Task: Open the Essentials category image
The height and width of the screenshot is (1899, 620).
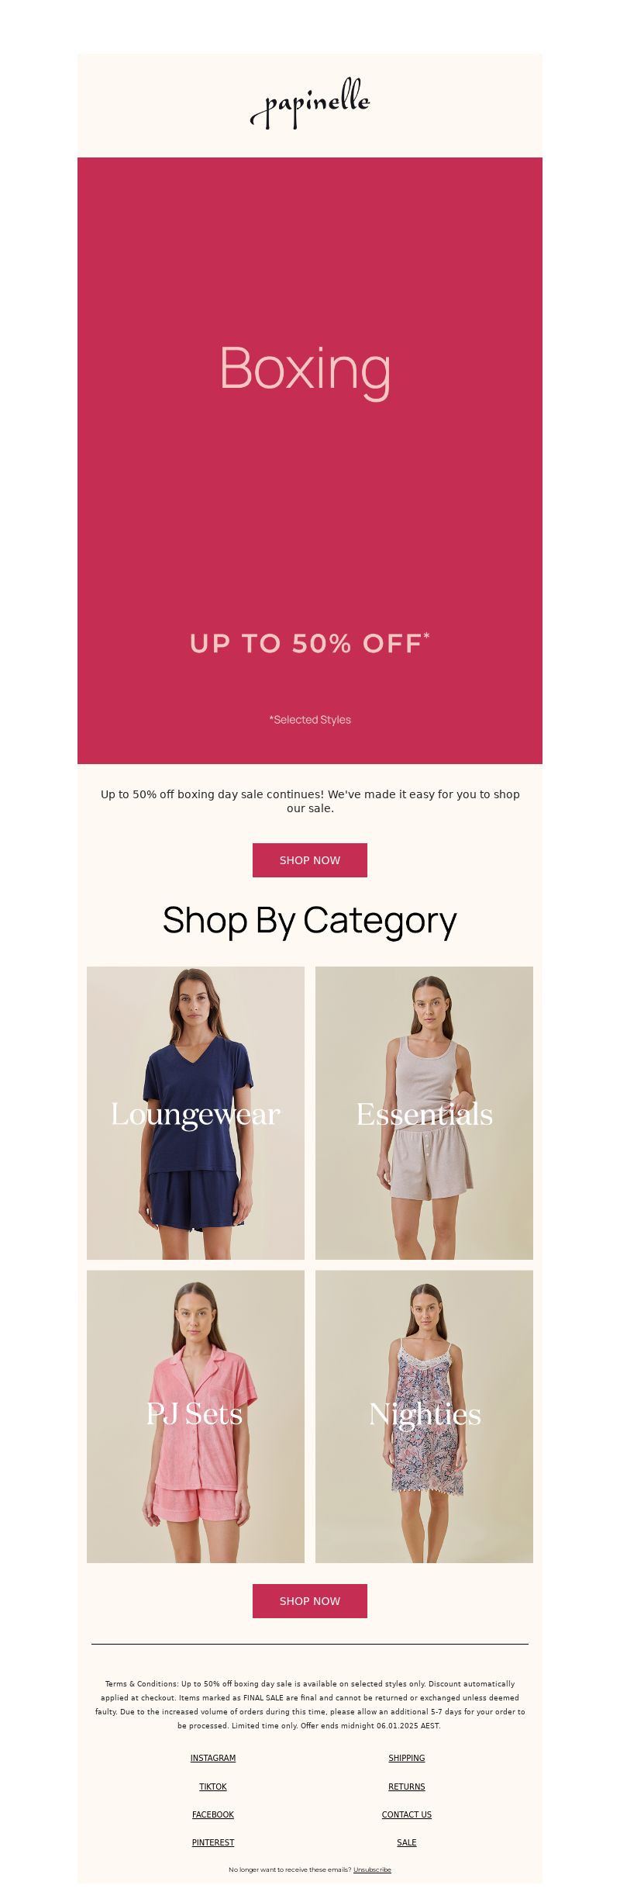Action: point(424,1112)
